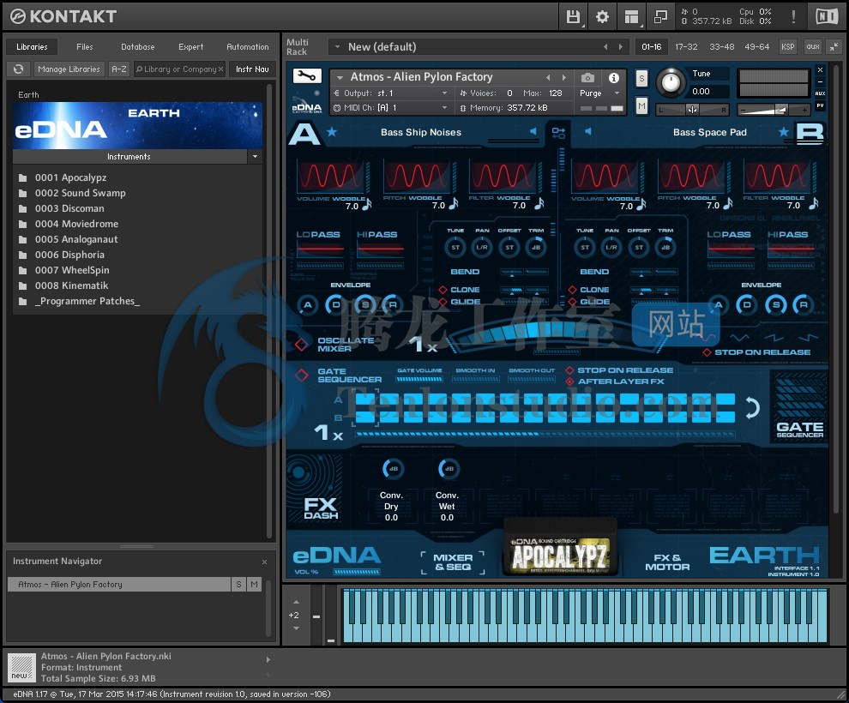Viewport: 849px width, 703px height.
Task: Go to next instrument preset arrow
Action: [563, 77]
